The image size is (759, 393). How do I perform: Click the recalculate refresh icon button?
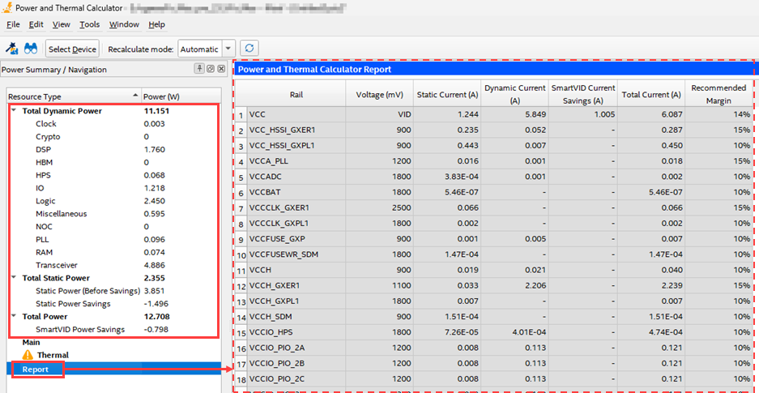(x=249, y=49)
